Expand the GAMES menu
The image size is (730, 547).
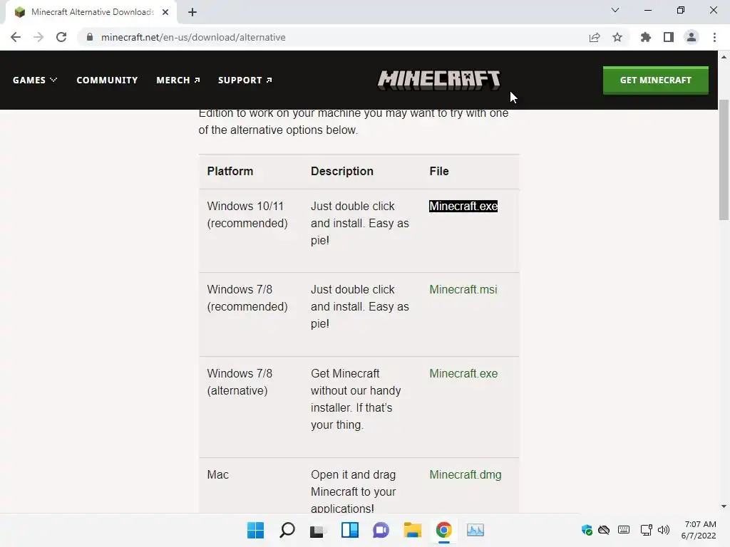(x=35, y=80)
